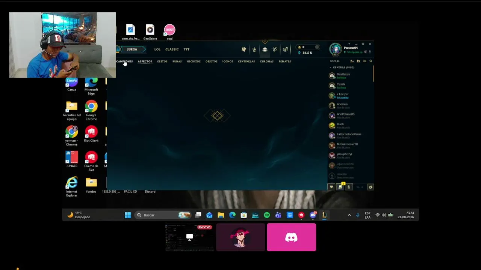The image size is (481, 270).
Task: Click the taskbar Buscar search box
Action: point(163,215)
